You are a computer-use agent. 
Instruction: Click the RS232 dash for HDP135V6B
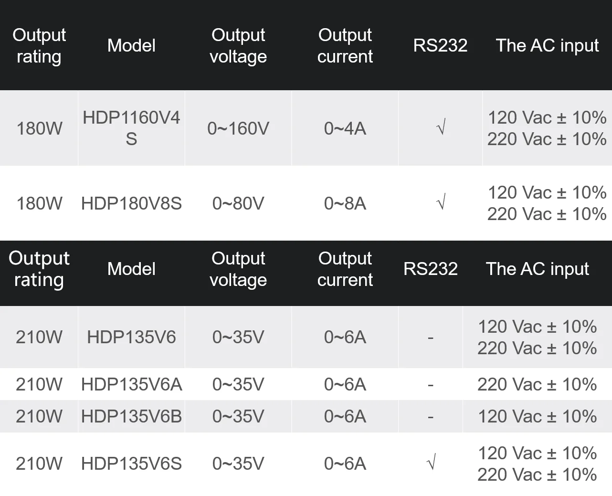(431, 417)
